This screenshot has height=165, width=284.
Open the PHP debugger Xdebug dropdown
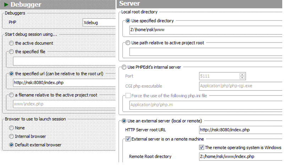point(99,22)
